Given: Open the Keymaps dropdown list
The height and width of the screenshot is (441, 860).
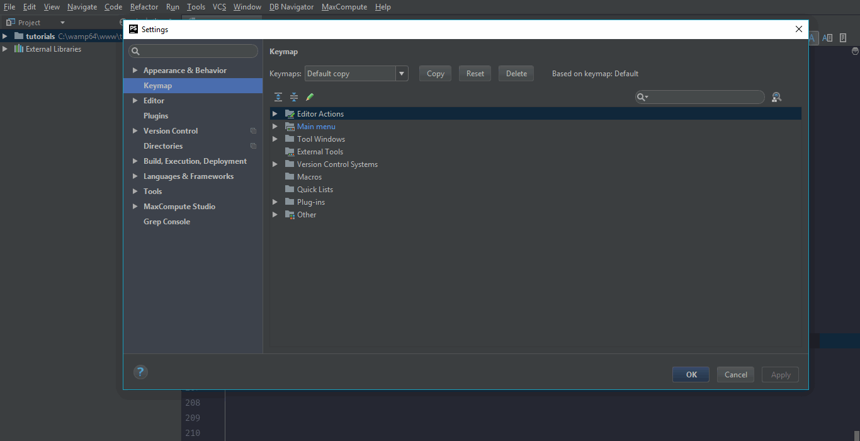Looking at the screenshot, I should [402, 74].
